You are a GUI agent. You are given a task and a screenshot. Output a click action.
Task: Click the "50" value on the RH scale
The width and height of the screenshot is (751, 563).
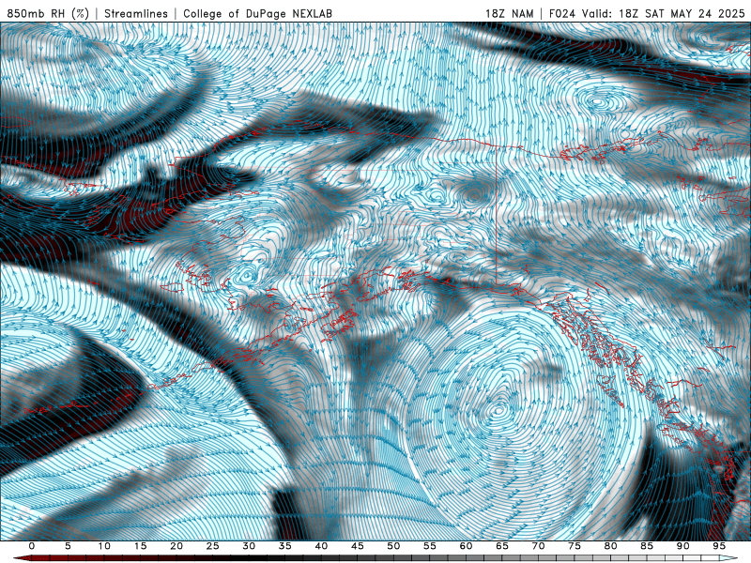(x=393, y=546)
